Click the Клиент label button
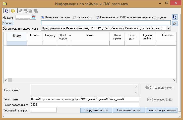The width and height of the screenshot is (183, 120). coord(8,23)
